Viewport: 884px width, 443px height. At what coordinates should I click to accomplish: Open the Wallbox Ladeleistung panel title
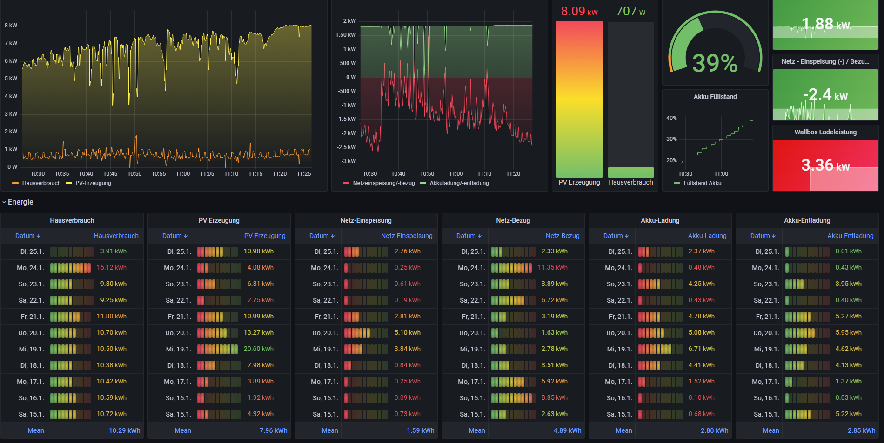tap(825, 132)
